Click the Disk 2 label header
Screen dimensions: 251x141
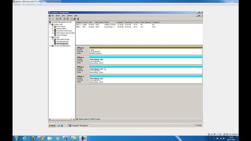pyautogui.click(x=83, y=70)
